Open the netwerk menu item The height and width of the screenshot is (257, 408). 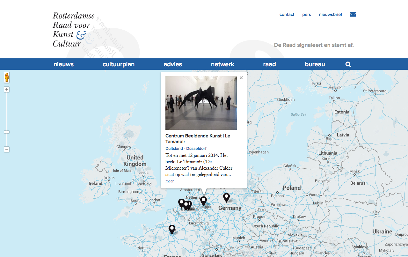coord(222,64)
